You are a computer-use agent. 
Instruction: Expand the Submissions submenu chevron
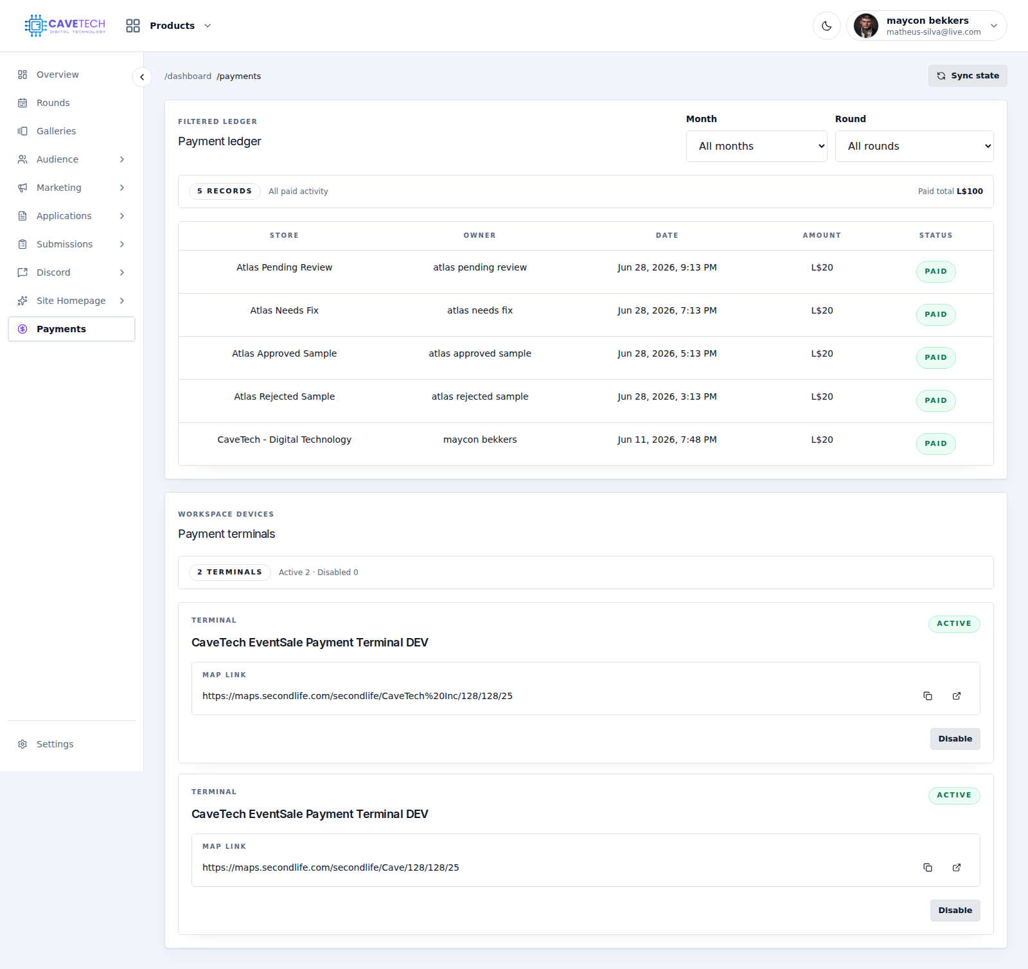(x=122, y=244)
